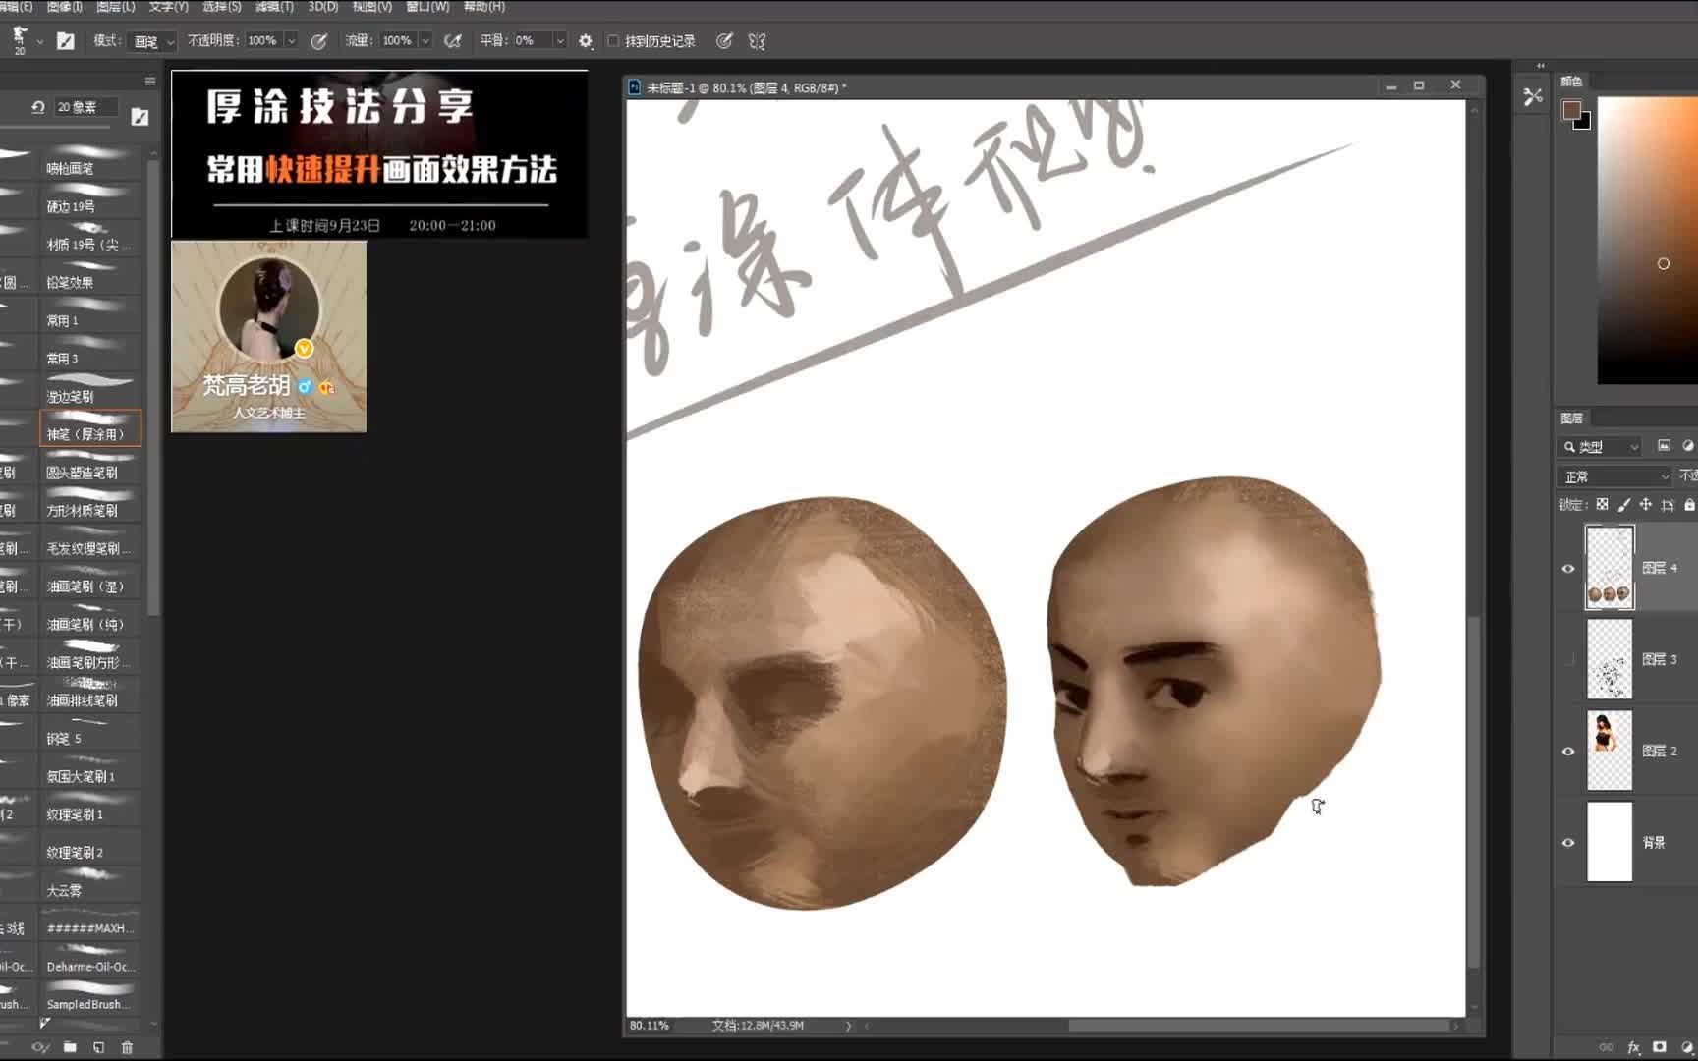The image size is (1698, 1061).
Task: Open the 选择(S) menu
Action: pos(221,7)
